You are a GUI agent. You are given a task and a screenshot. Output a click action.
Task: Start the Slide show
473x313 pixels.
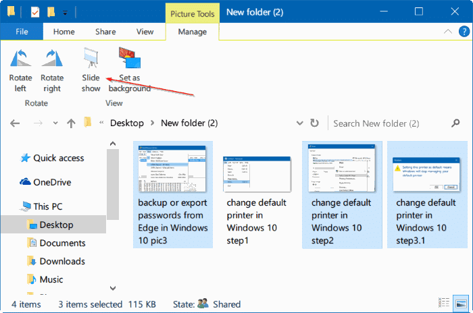91,70
